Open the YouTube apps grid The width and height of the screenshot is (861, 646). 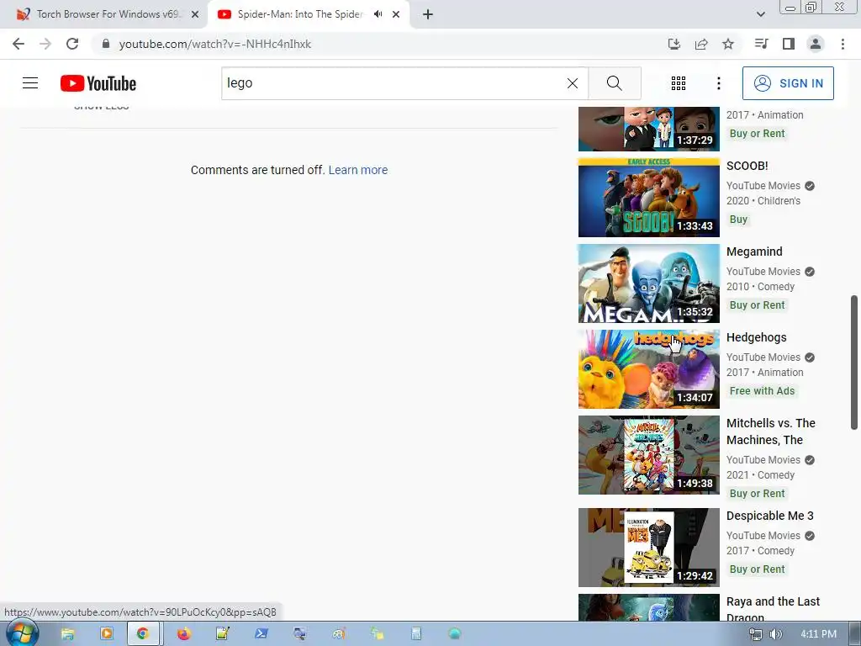pyautogui.click(x=679, y=83)
